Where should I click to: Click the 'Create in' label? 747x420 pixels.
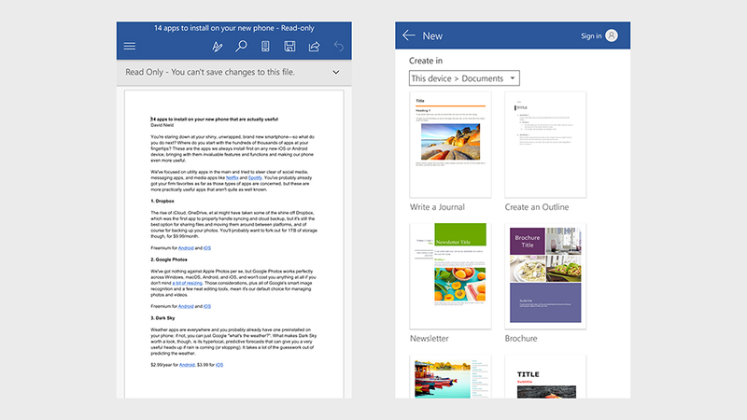tap(426, 61)
